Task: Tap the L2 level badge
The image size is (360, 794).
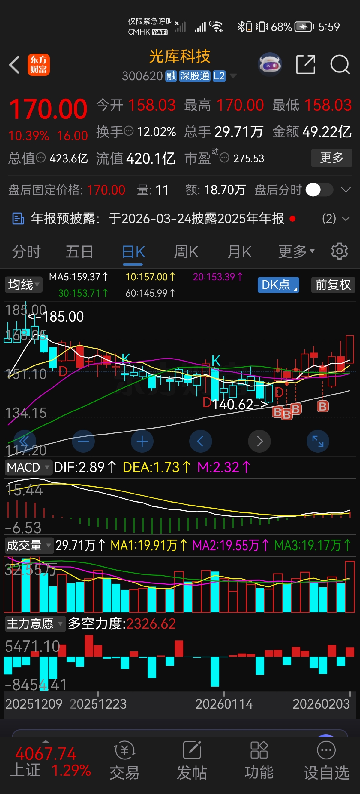Action: [220, 76]
